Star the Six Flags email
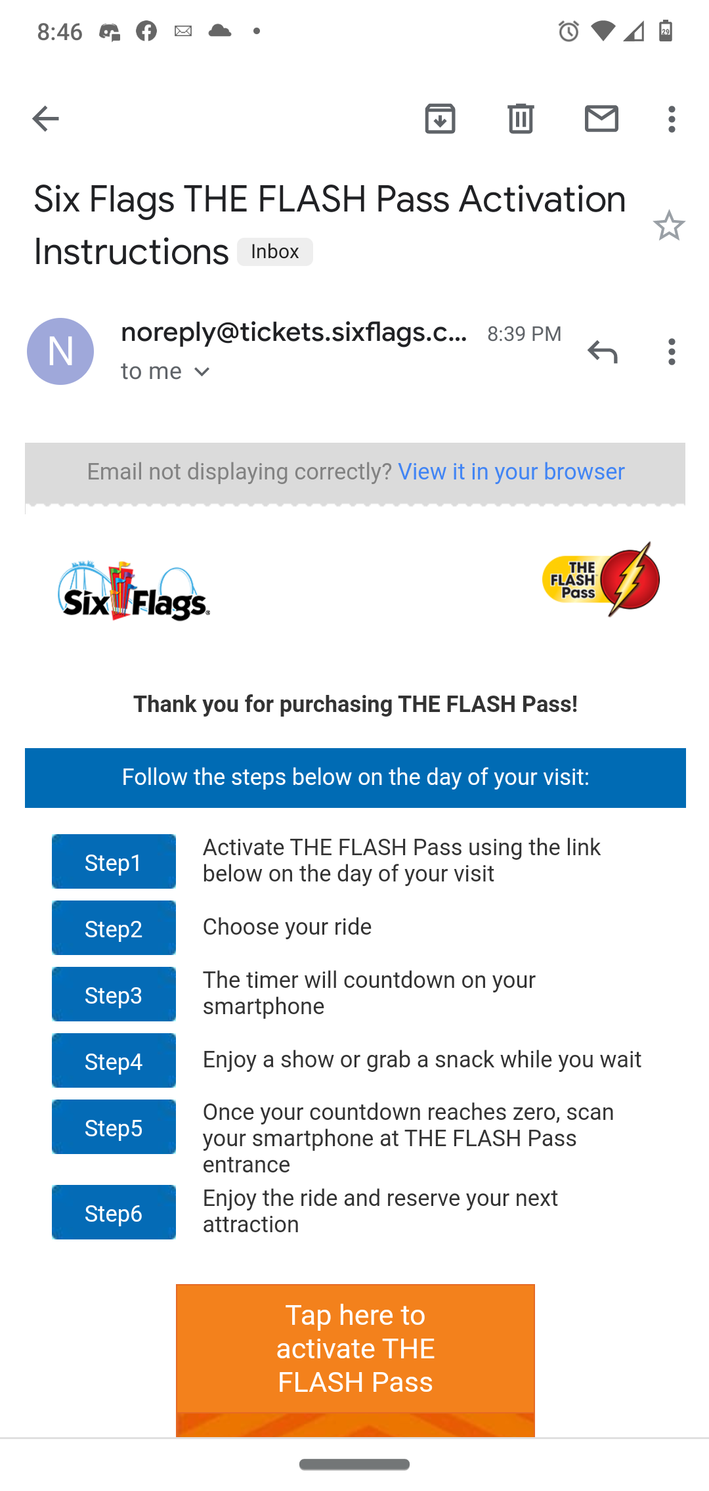Viewport: 709px width, 1491px height. 669,225
